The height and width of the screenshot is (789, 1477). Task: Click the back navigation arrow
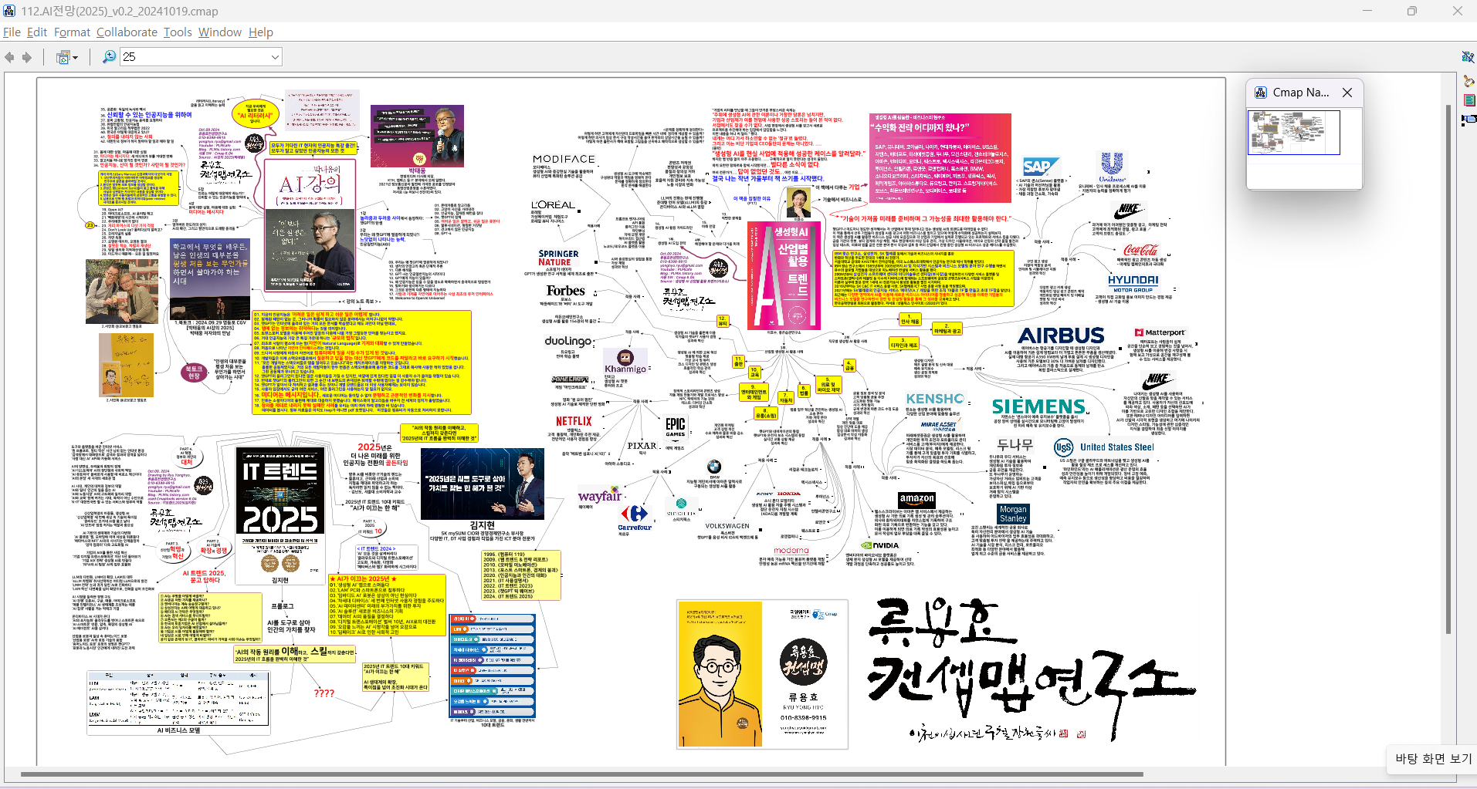[9, 57]
